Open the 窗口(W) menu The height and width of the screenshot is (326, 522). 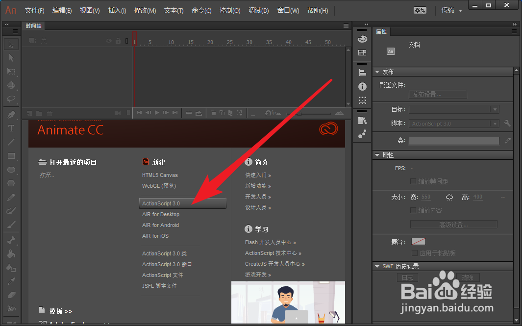pos(288,11)
